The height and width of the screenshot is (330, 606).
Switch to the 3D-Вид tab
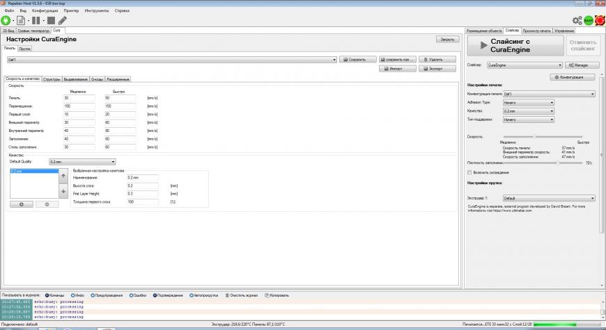pyautogui.click(x=8, y=31)
